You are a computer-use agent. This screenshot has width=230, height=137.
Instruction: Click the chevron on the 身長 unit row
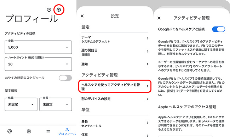(x=148, y=122)
